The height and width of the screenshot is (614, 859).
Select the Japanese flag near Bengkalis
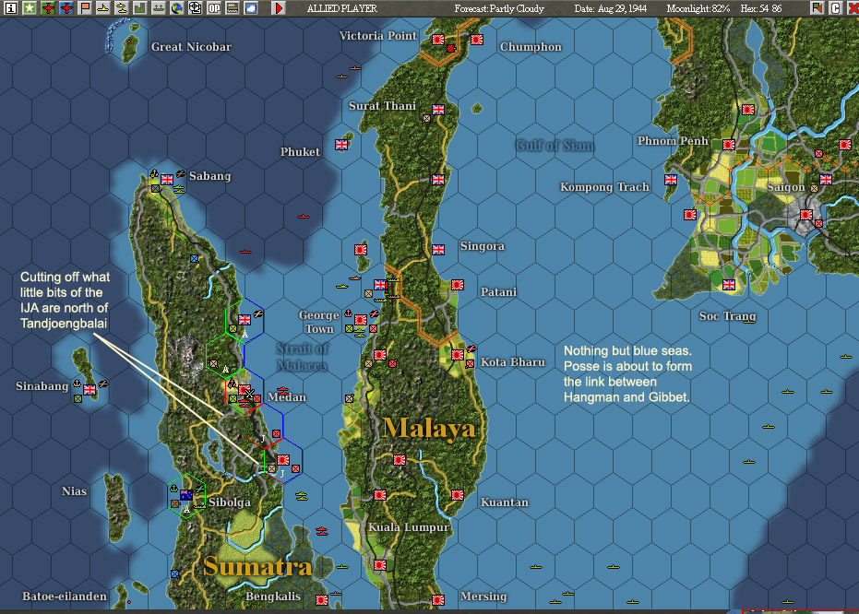point(322,600)
